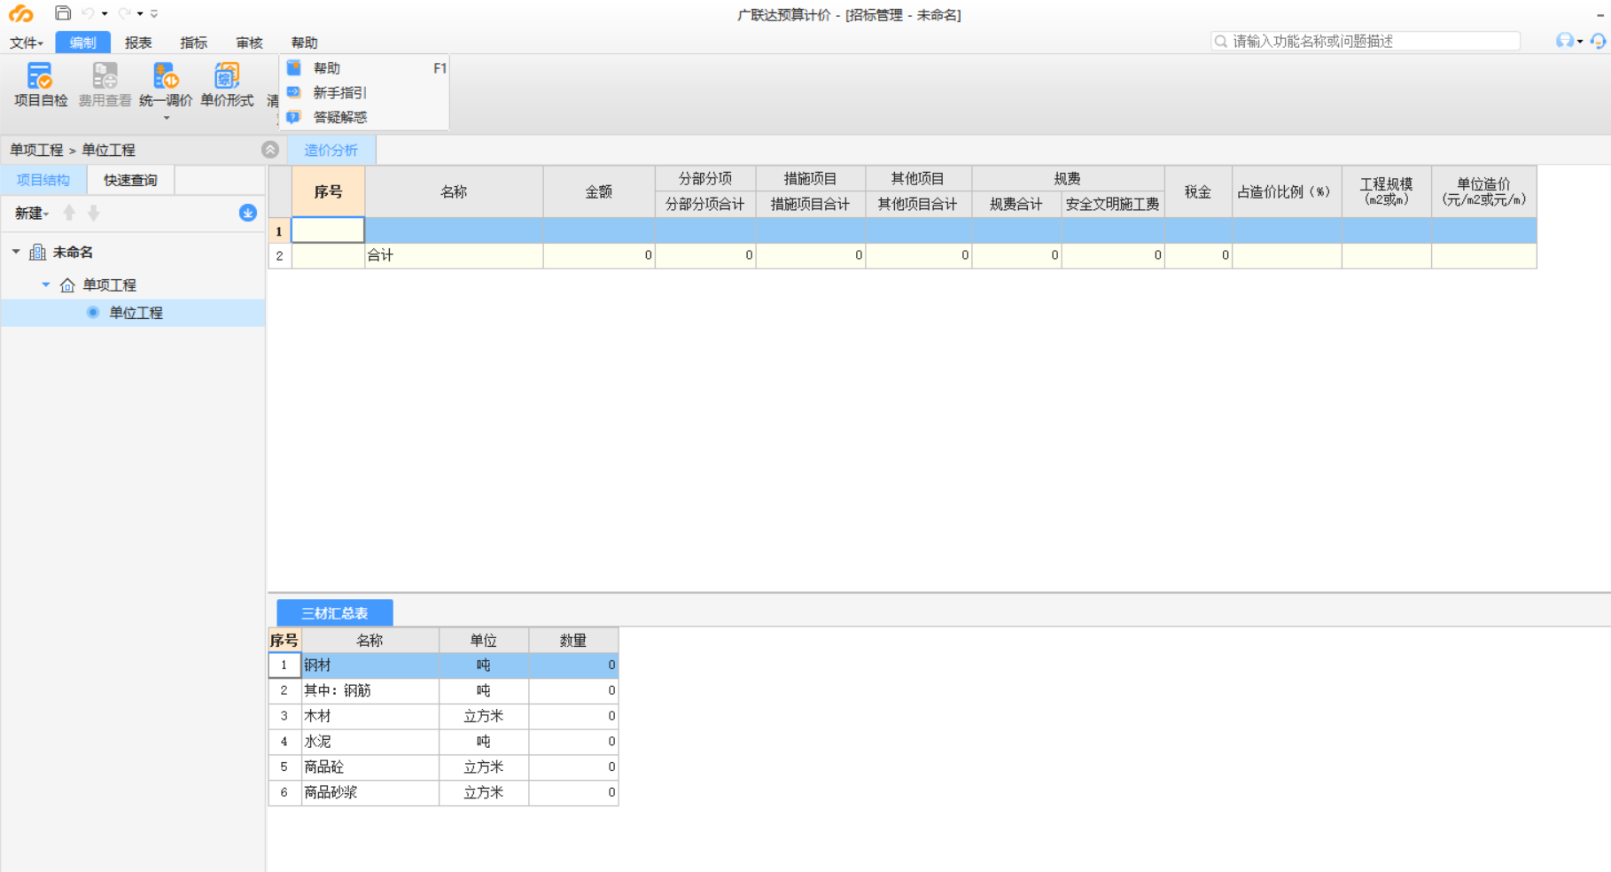Viewport: 1611px width, 872px height.
Task: Click the user avatar icon
Action: (1565, 41)
